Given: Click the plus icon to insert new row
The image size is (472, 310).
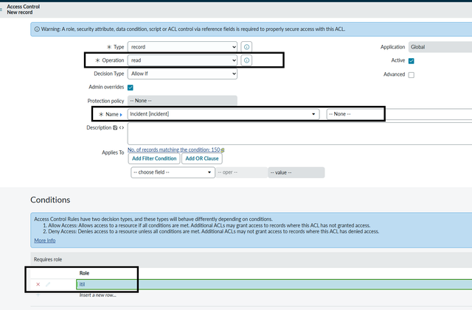Looking at the screenshot, I should pos(38,295).
